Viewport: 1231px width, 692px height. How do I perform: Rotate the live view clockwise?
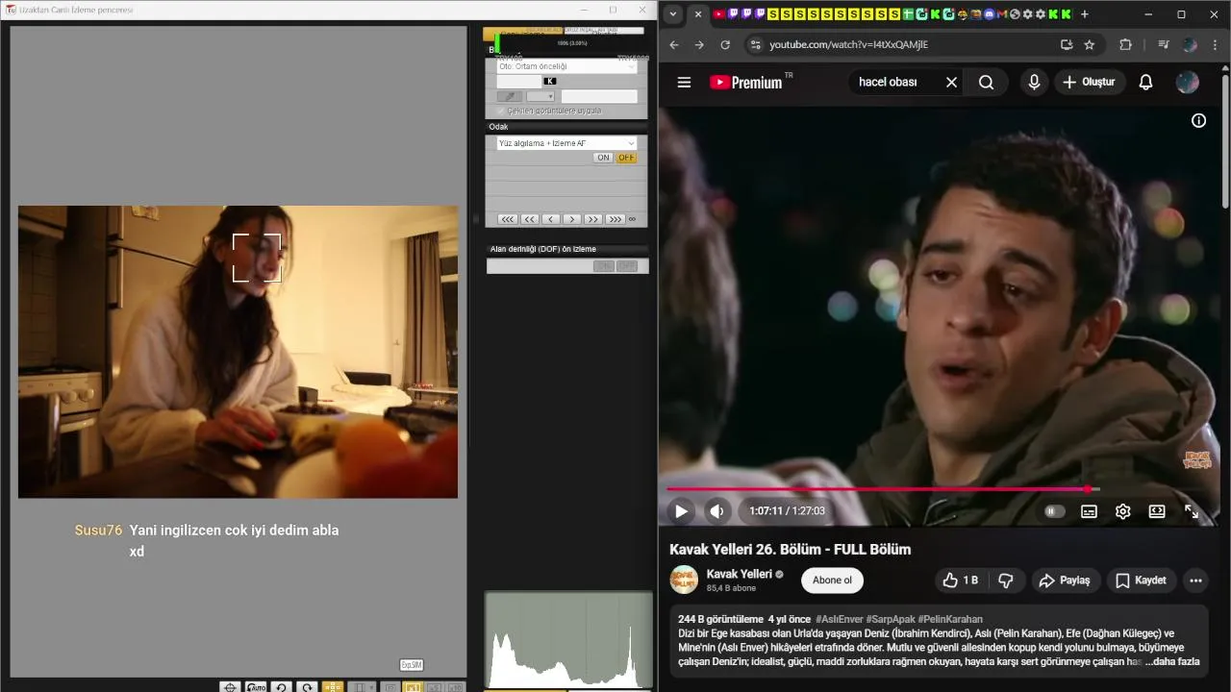307,687
